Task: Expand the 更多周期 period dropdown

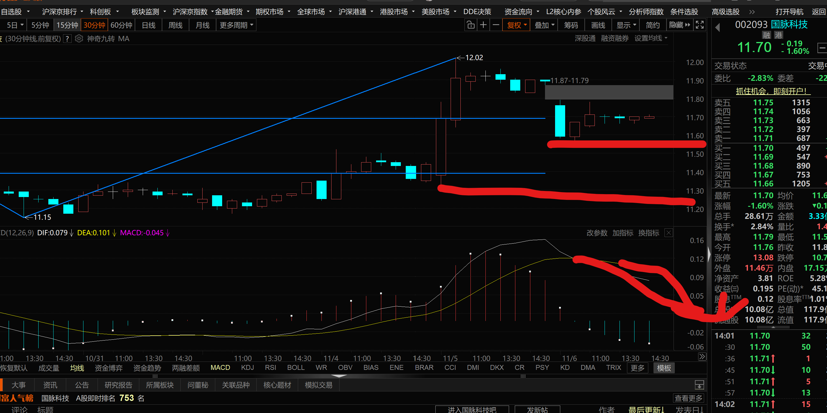Action: click(x=236, y=25)
